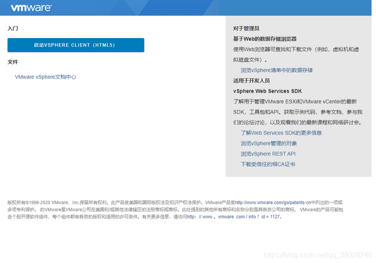Open VMware vSphere文档中心 link

click(x=45, y=77)
